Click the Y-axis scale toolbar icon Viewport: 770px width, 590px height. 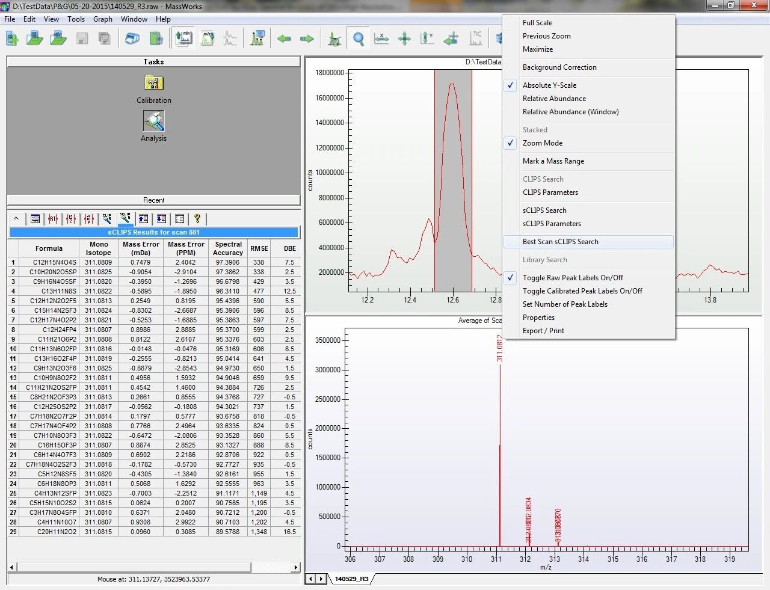click(x=427, y=39)
